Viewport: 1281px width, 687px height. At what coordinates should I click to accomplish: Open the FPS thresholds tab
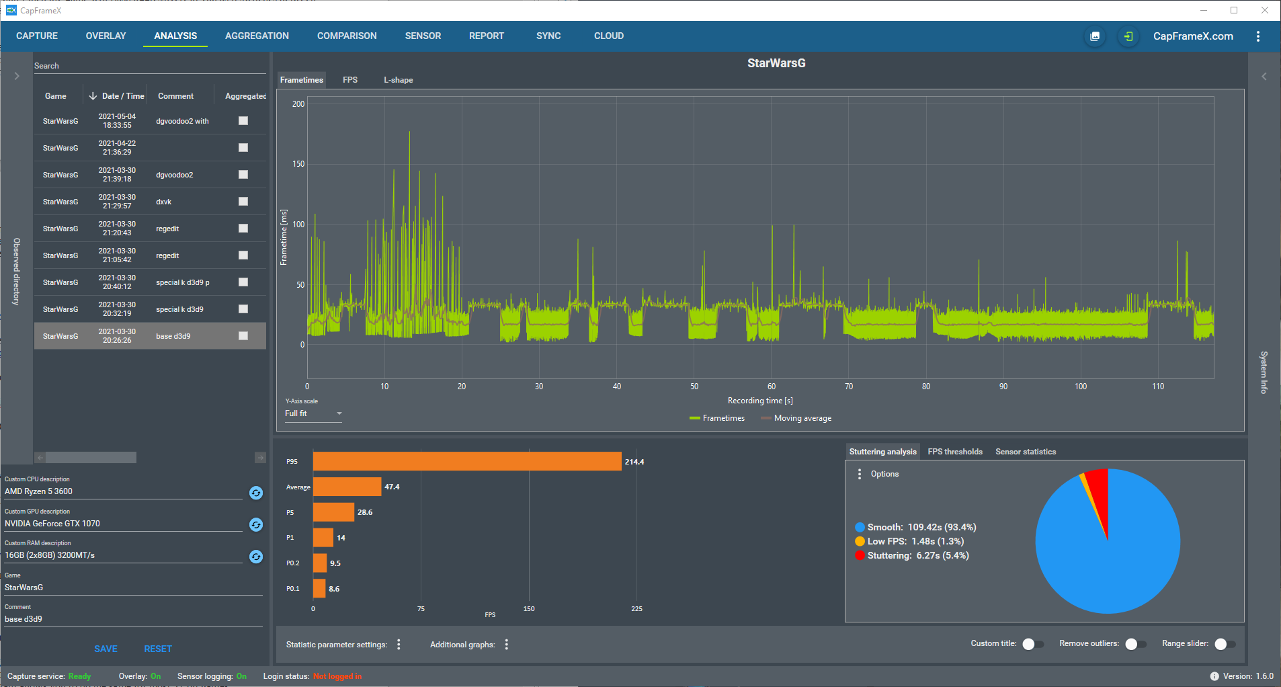[x=955, y=452]
